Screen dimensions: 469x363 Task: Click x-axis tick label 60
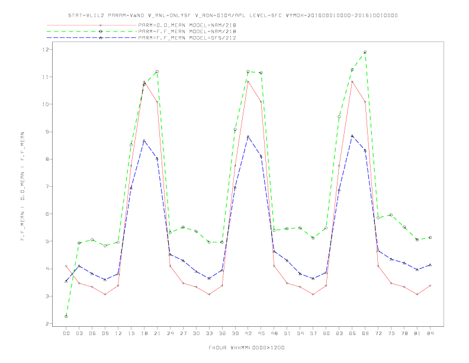(326, 333)
